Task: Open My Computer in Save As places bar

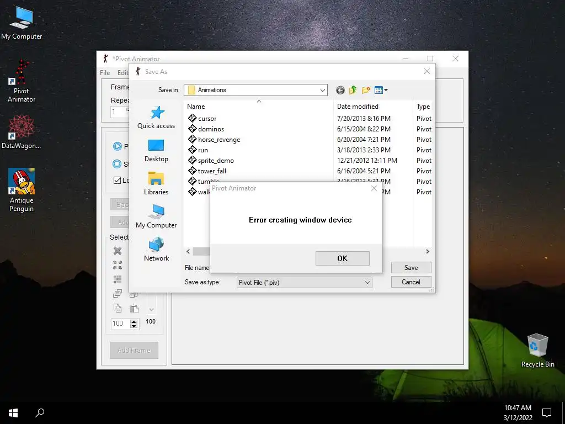Action: pos(156,217)
